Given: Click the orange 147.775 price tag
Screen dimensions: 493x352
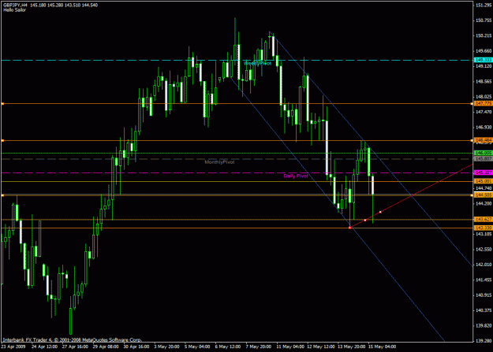Looking at the screenshot, I should pyautogui.click(x=484, y=104).
